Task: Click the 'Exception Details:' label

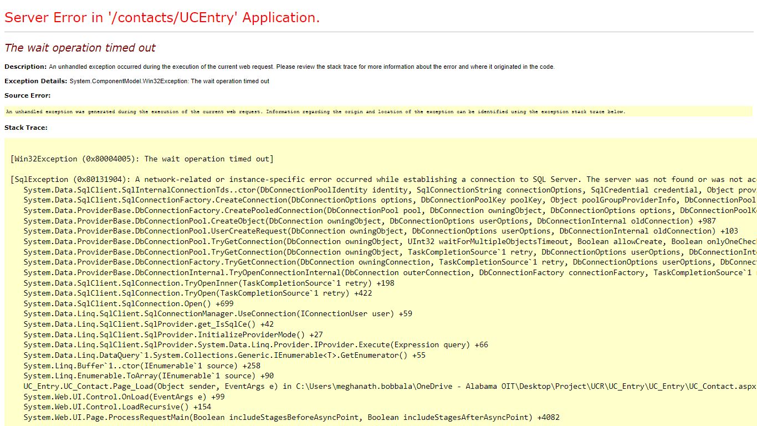Action: coord(36,81)
